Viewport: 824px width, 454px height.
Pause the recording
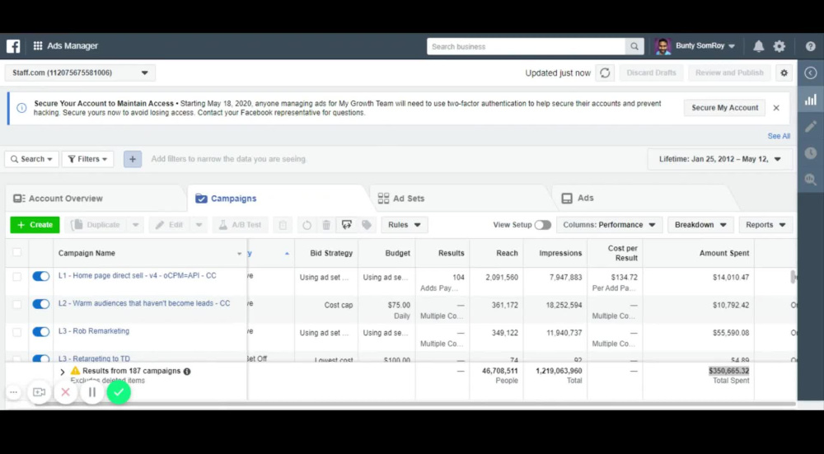point(92,392)
